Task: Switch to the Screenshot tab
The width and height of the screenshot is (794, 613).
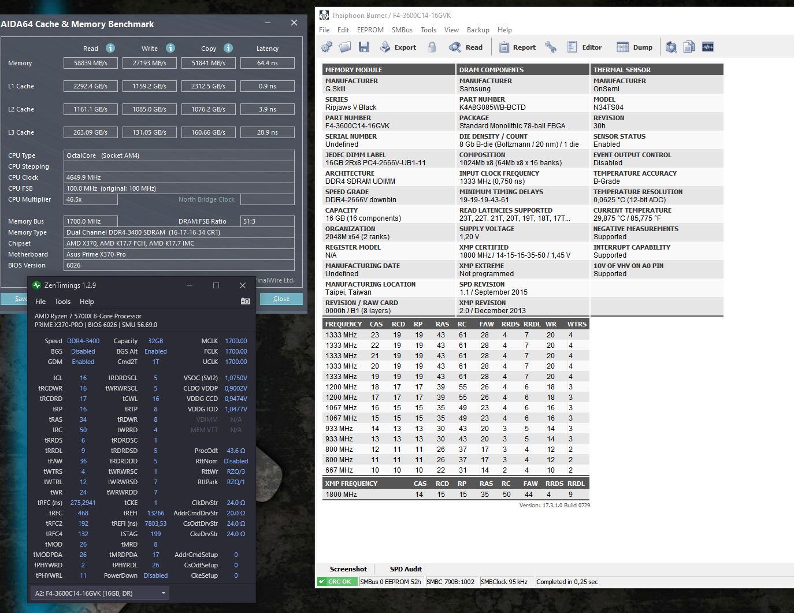Action: pos(348,569)
